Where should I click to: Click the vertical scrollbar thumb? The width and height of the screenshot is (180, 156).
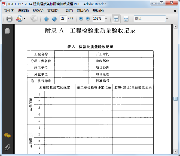click(x=176, y=99)
